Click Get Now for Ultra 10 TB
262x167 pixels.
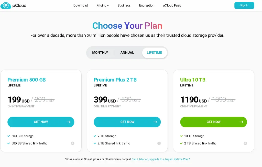(x=213, y=122)
